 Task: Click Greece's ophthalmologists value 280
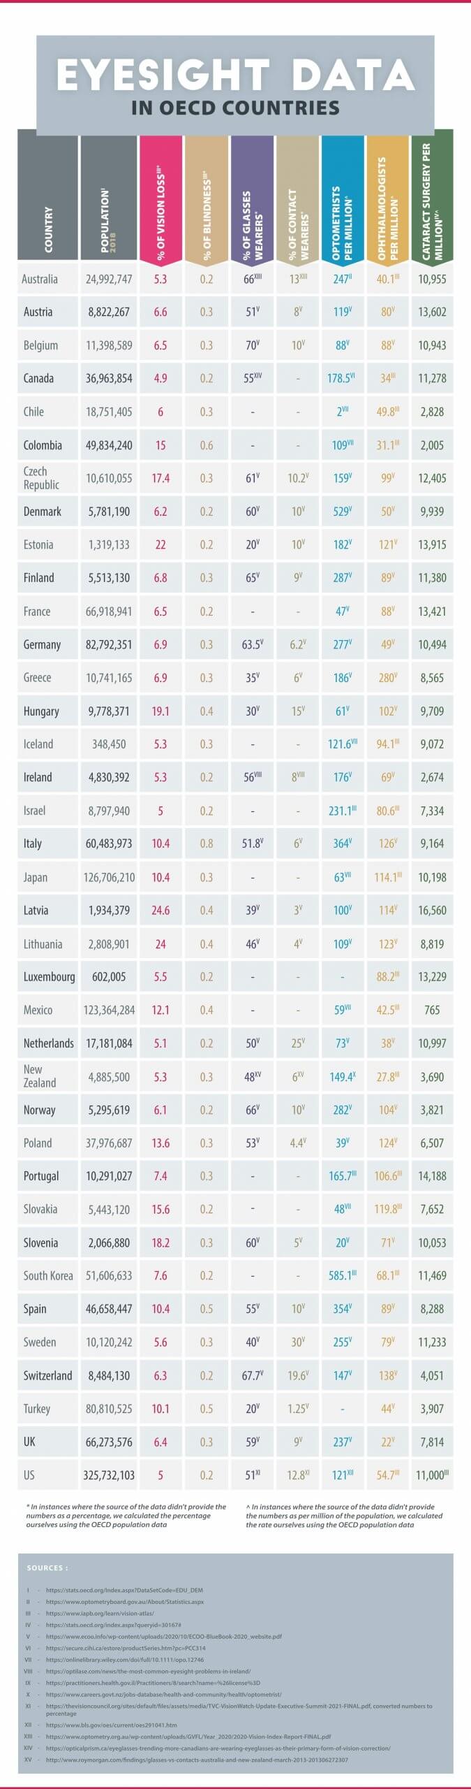click(387, 677)
